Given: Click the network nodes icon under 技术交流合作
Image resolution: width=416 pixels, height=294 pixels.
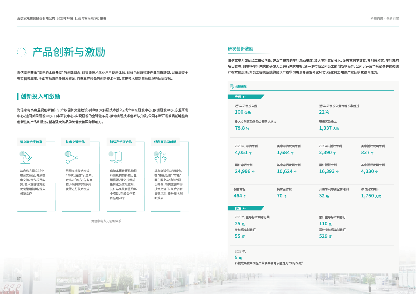Looking at the screenshot, I should click(x=72, y=157).
